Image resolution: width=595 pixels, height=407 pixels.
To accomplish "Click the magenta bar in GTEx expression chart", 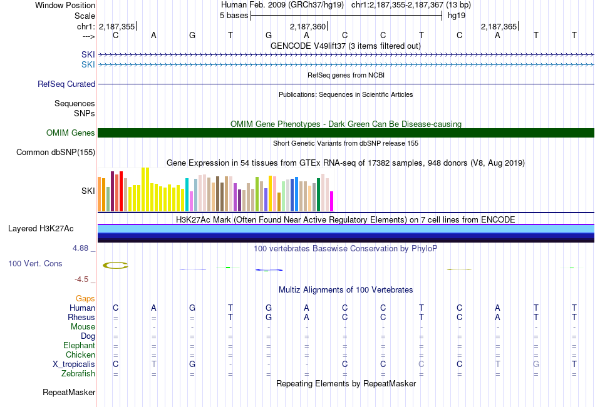I will [331, 201].
